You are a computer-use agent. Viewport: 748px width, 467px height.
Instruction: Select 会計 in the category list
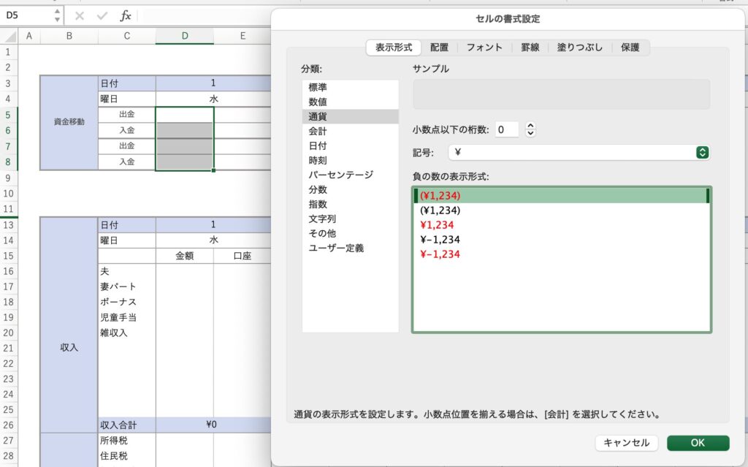(318, 131)
